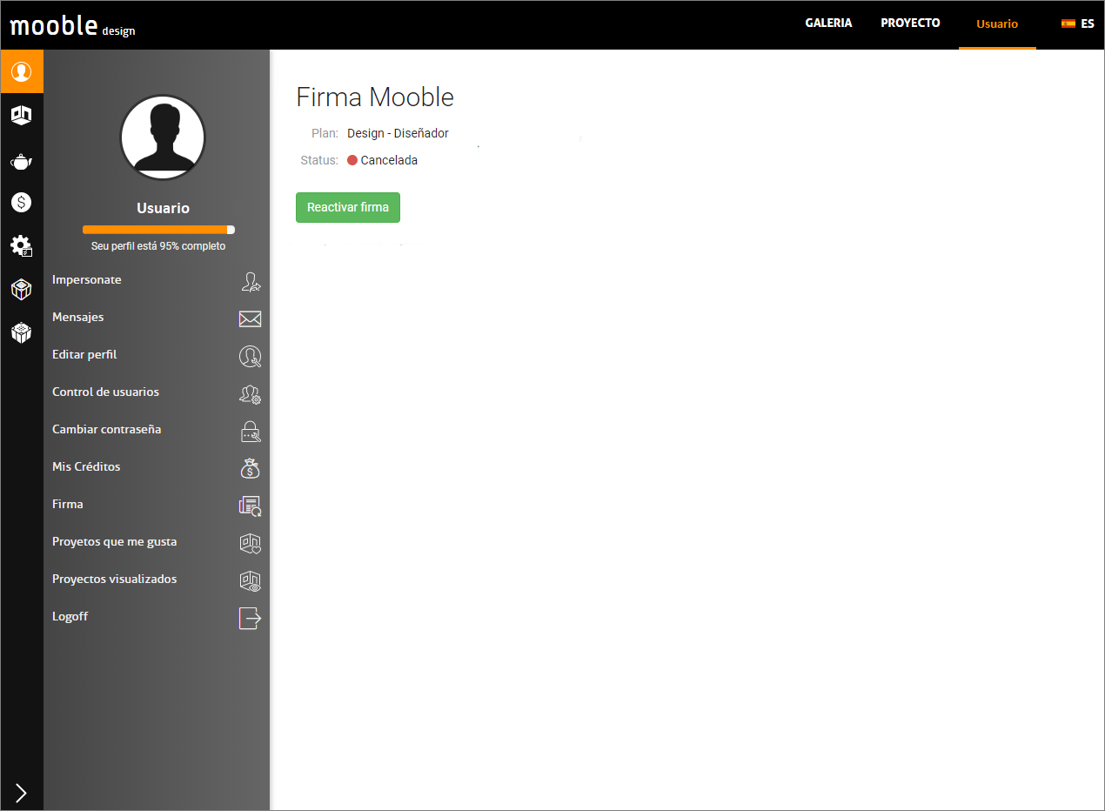Click the Control de usuarios icon
The width and height of the screenshot is (1105, 811).
[x=251, y=394]
